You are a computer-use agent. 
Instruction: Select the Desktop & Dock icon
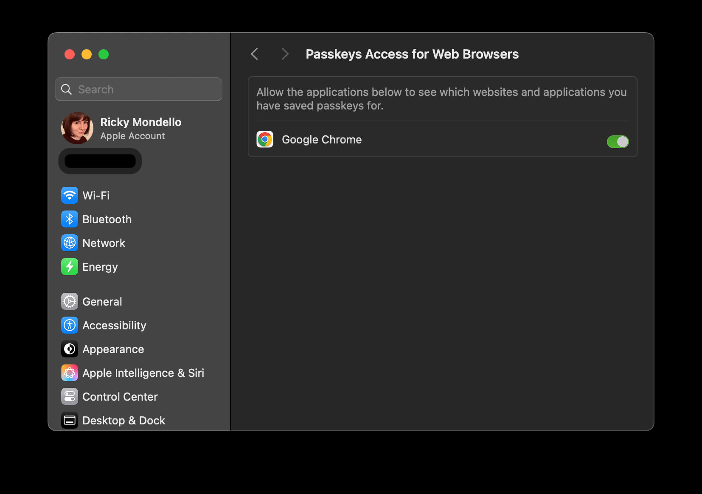coord(70,420)
